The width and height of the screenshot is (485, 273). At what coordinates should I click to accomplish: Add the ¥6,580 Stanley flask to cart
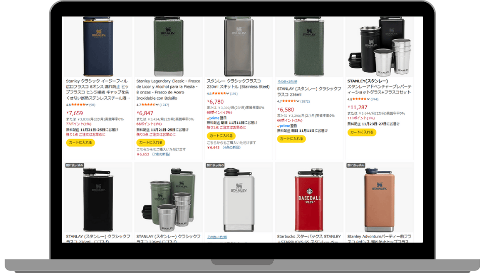click(x=292, y=139)
